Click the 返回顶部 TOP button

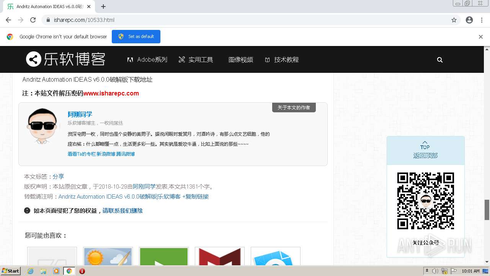point(425,150)
